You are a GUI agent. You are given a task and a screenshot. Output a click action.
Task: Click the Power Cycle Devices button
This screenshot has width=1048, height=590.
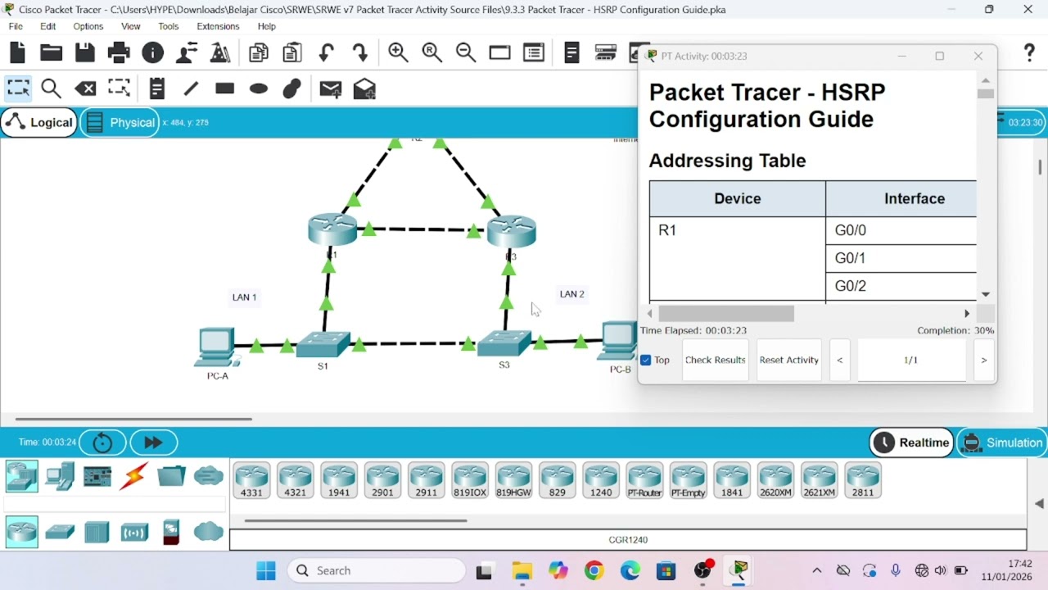pyautogui.click(x=102, y=442)
